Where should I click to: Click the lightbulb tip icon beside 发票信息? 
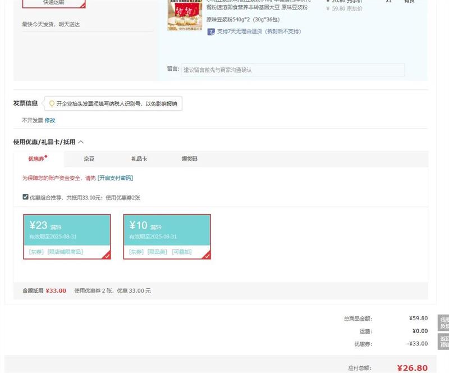click(x=52, y=104)
